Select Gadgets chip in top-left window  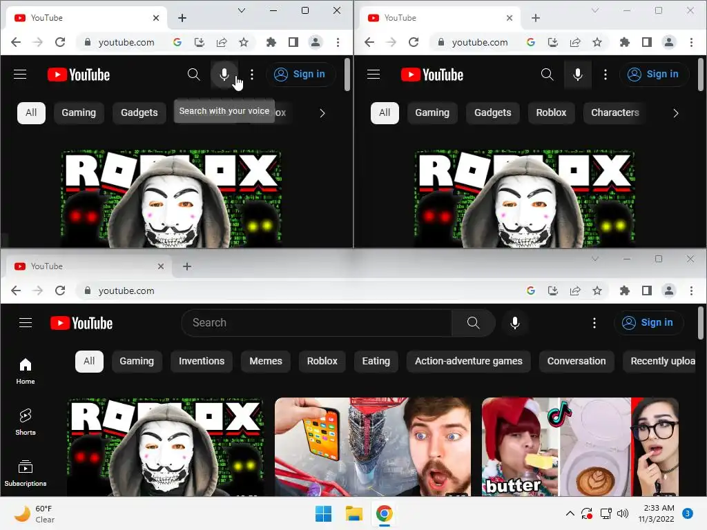139,112
